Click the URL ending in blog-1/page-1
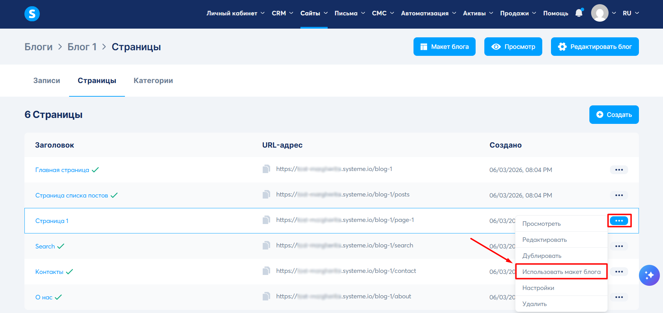This screenshot has width=663, height=313. (x=345, y=220)
